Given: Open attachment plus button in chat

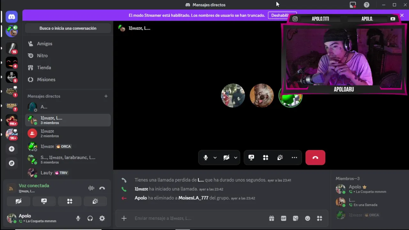Looking at the screenshot, I should [124, 218].
